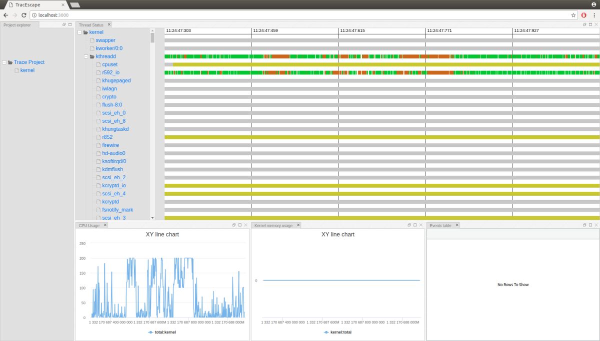Toggle the kernel:total series in the legend
Viewport: 600px width, 341px height.
point(337,332)
